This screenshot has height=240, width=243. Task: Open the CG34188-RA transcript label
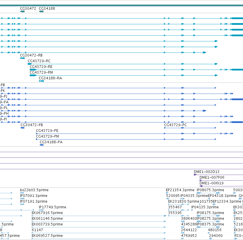coord(50,78)
